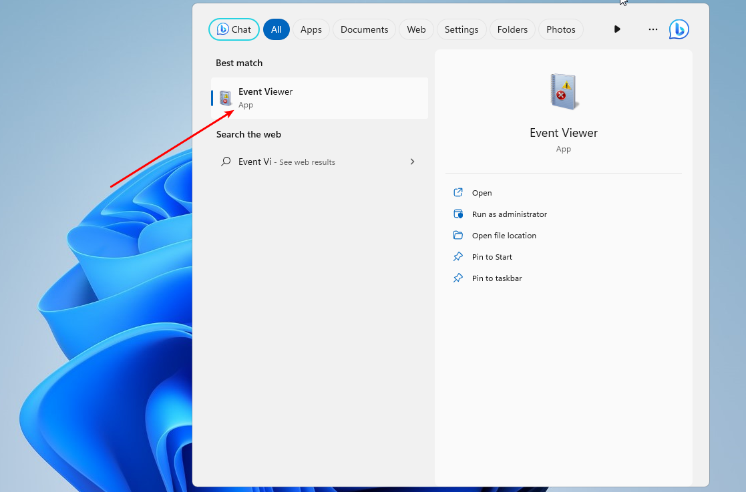Click the Run as administrator shield icon
The width and height of the screenshot is (746, 492).
pyautogui.click(x=458, y=214)
